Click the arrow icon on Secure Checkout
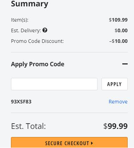Image resolution: width=134 pixels, height=148 pixels. click(x=92, y=143)
